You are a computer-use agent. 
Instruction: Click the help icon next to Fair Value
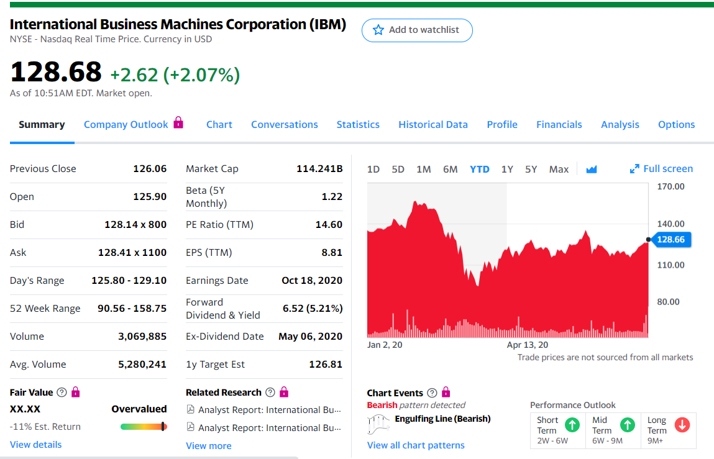pos(62,393)
